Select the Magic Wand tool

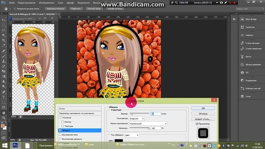(4, 35)
